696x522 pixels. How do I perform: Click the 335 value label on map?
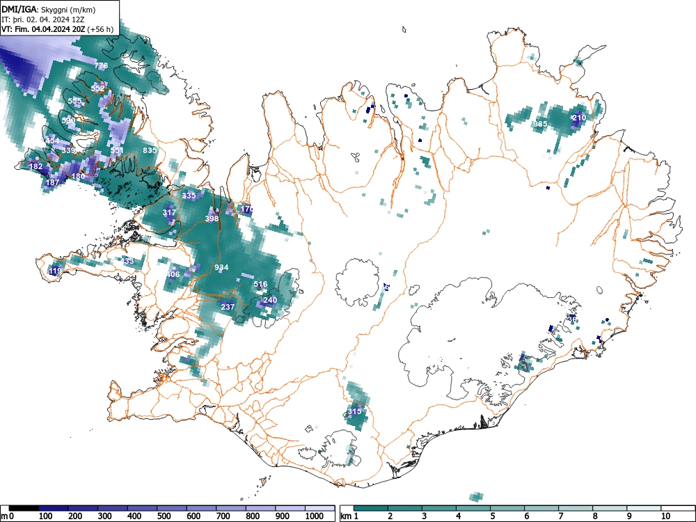pyautogui.click(x=189, y=196)
